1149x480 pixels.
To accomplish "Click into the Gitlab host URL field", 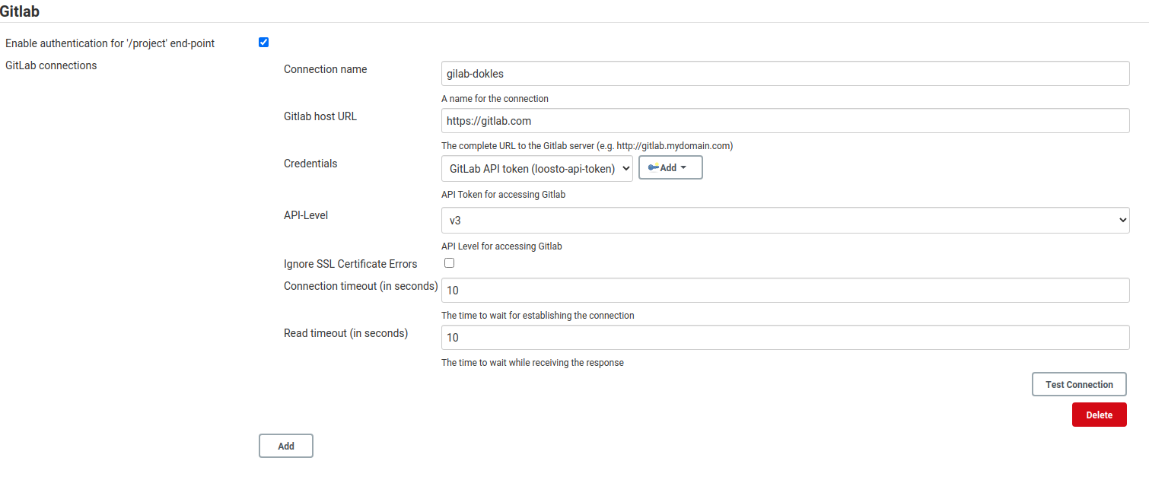I will tap(785, 121).
